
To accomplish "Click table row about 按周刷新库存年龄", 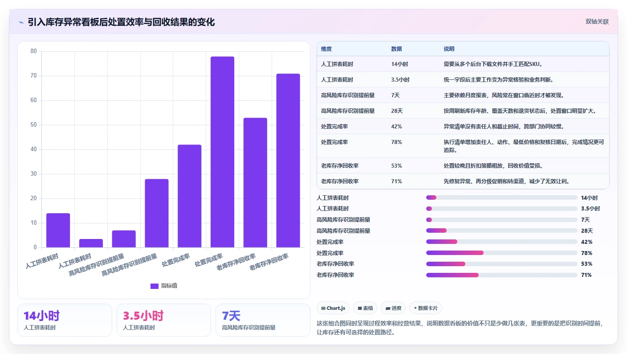I will pos(463,111).
